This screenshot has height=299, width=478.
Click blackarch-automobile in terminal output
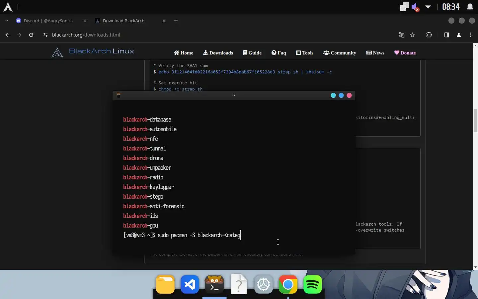[x=150, y=129]
